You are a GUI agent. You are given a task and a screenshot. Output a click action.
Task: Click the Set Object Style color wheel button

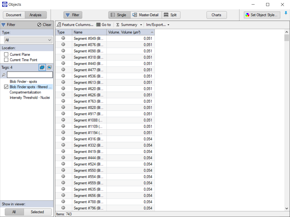tap(262, 15)
